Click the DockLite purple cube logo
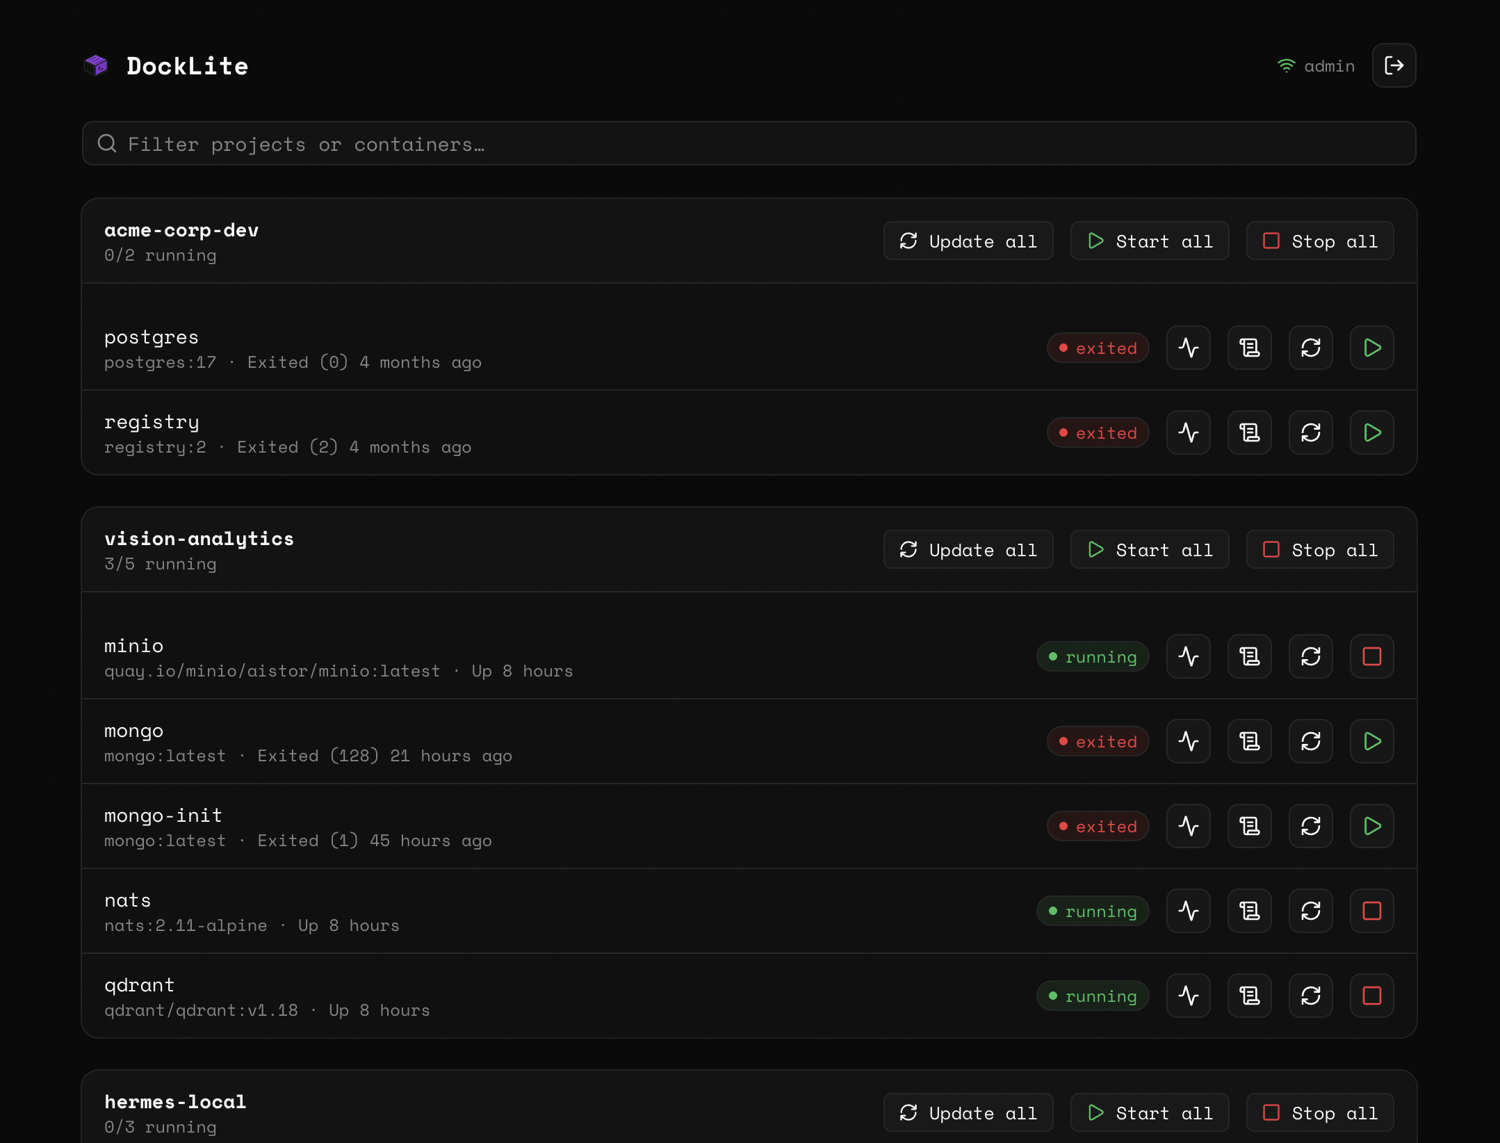 click(x=96, y=65)
